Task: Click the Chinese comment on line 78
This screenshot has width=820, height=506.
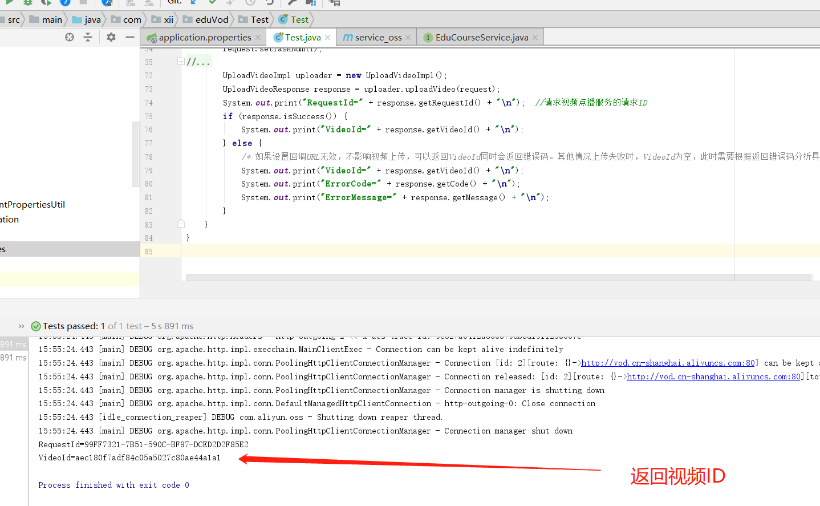Action: tap(530, 157)
